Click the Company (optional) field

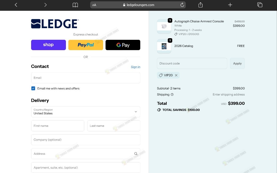click(x=86, y=140)
